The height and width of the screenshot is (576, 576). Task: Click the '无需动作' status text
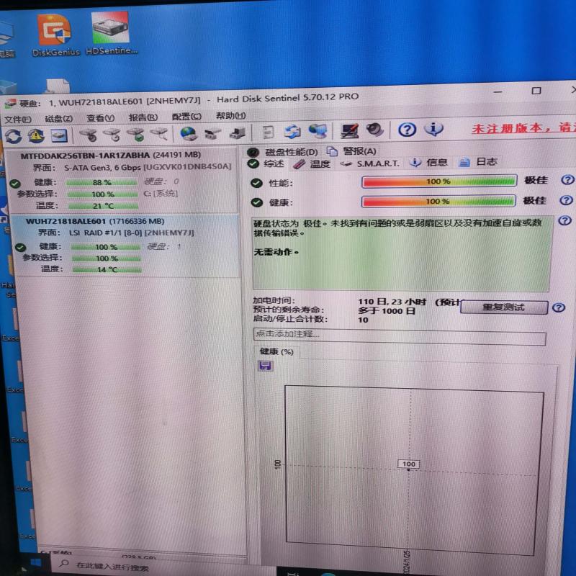pyautogui.click(x=276, y=252)
